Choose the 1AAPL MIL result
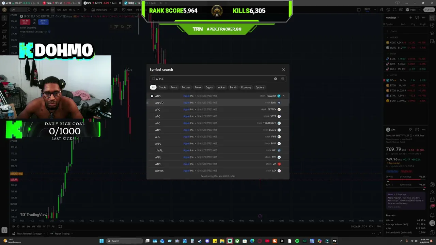This screenshot has height=245, width=436. pos(218,150)
